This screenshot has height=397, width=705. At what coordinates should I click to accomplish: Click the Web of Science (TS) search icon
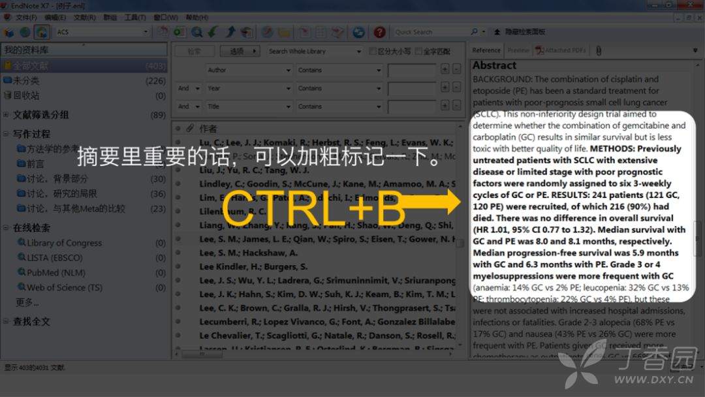pos(21,287)
